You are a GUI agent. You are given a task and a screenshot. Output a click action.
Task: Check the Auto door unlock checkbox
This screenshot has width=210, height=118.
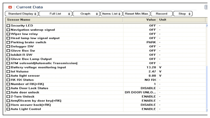point(8,92)
